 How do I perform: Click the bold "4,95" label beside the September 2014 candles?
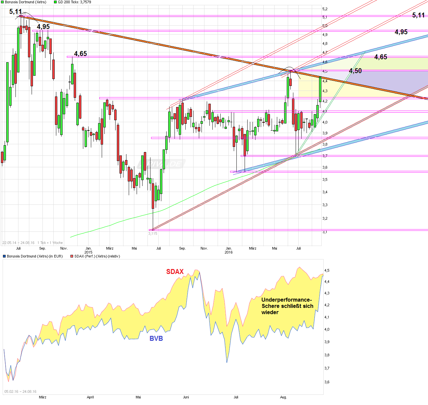coord(43,27)
